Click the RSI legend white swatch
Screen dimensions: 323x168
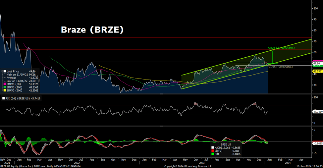click(x=4, y=98)
